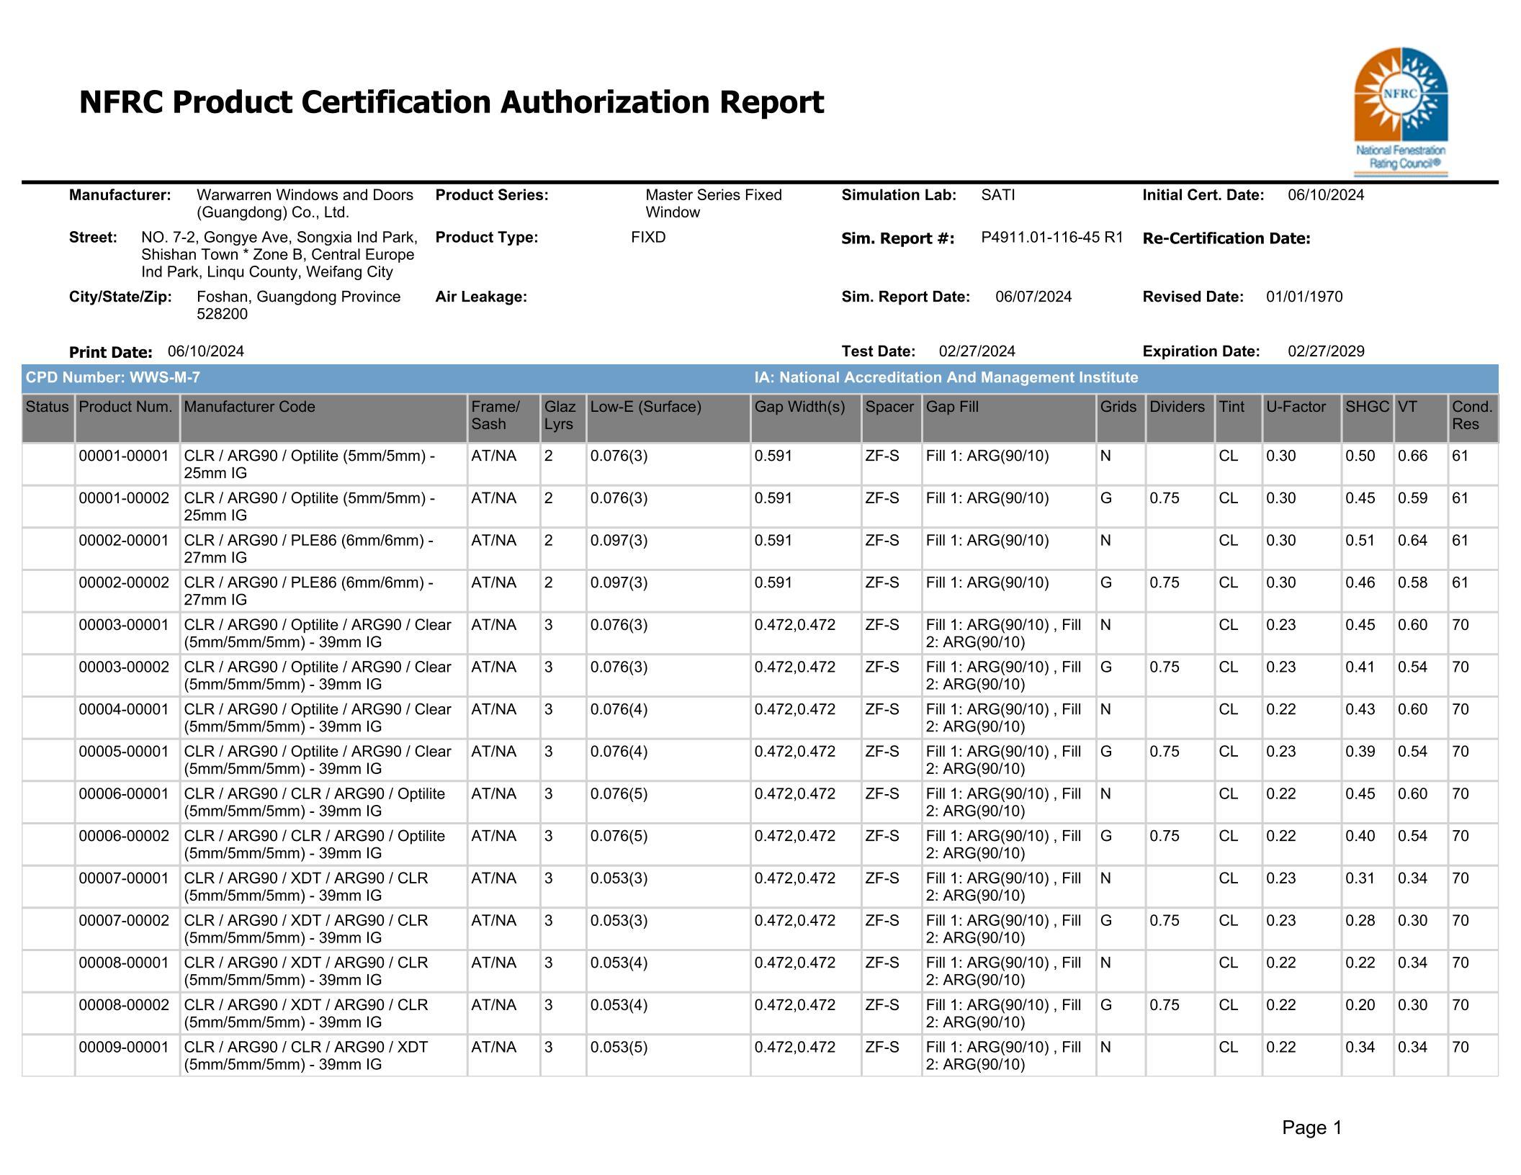This screenshot has height=1175, width=1521.
Task: Click the street address beginning NO. 7-2, Gongye Ave
Action: coord(279,255)
